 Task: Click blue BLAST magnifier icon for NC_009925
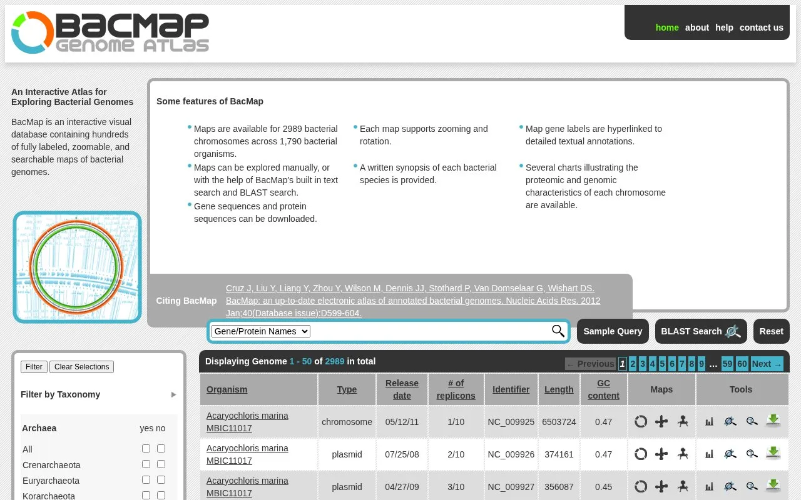(x=730, y=422)
